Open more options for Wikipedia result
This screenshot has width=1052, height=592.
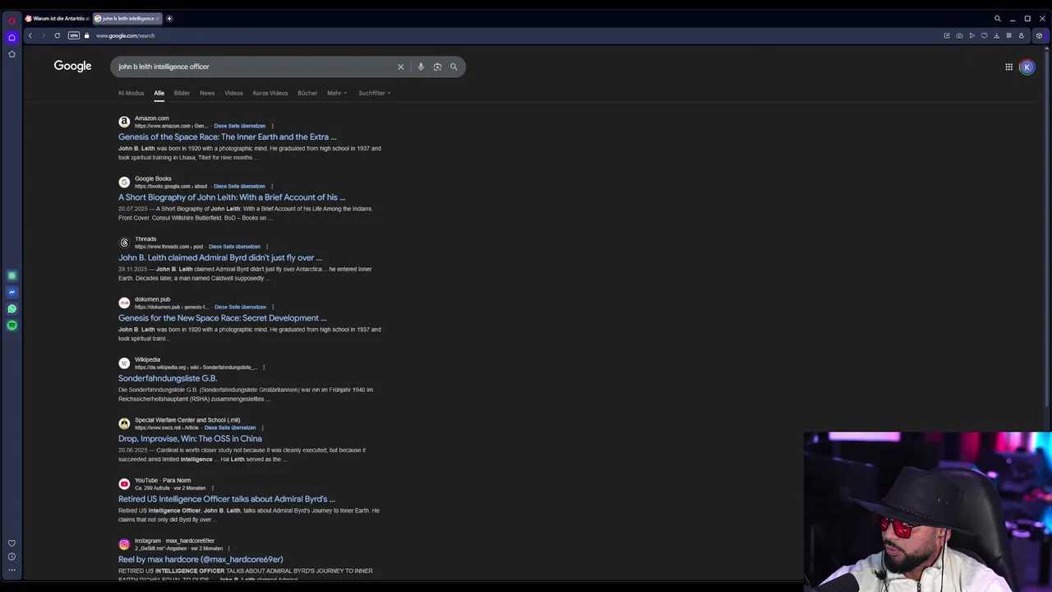point(263,368)
